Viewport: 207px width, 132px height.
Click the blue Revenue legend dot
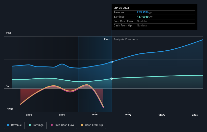(x=8, y=125)
